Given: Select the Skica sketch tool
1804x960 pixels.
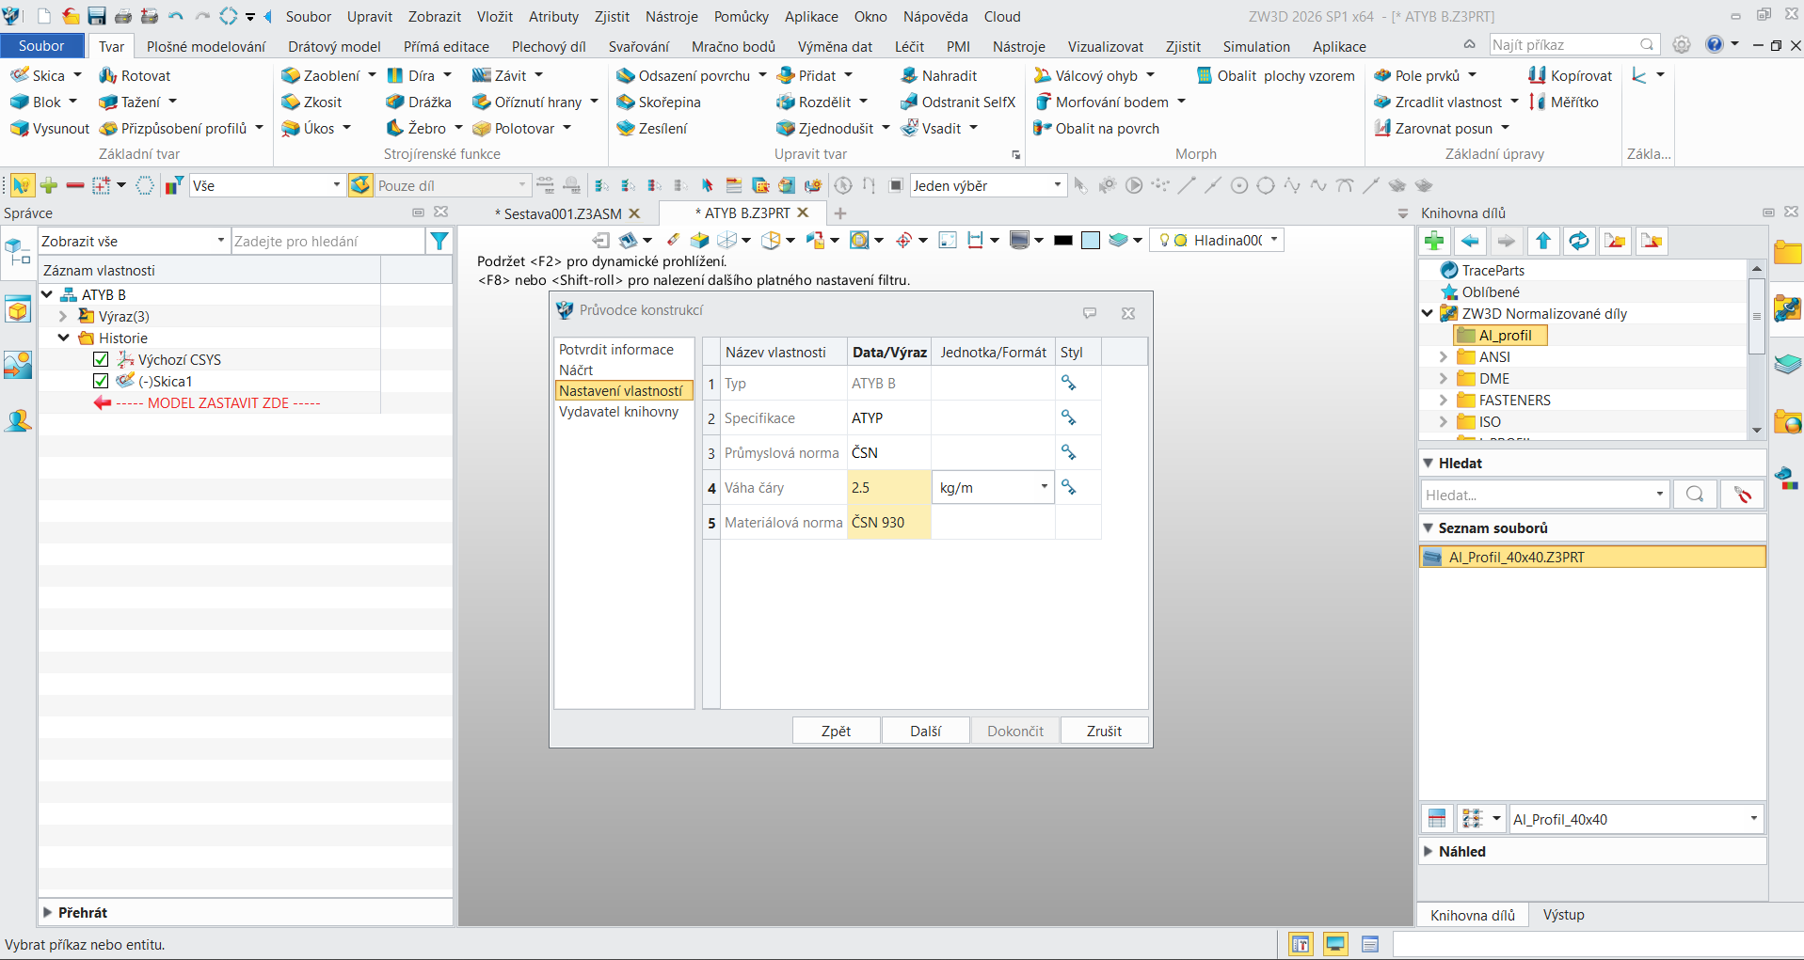Looking at the screenshot, I should tap(38, 75).
